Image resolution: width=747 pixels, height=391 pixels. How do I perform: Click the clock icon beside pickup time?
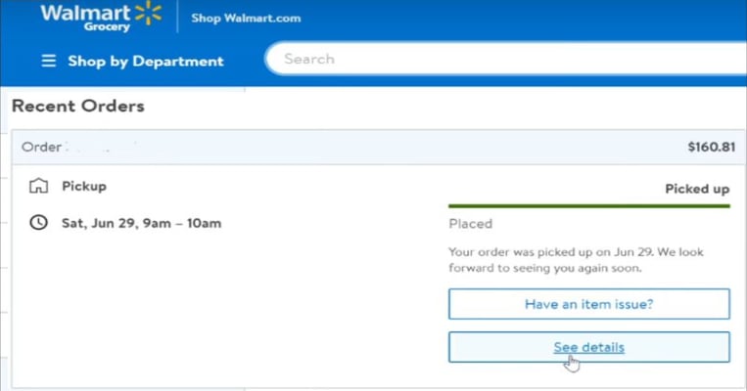tap(38, 223)
